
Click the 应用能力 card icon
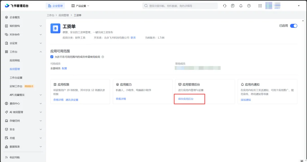pos(117,85)
